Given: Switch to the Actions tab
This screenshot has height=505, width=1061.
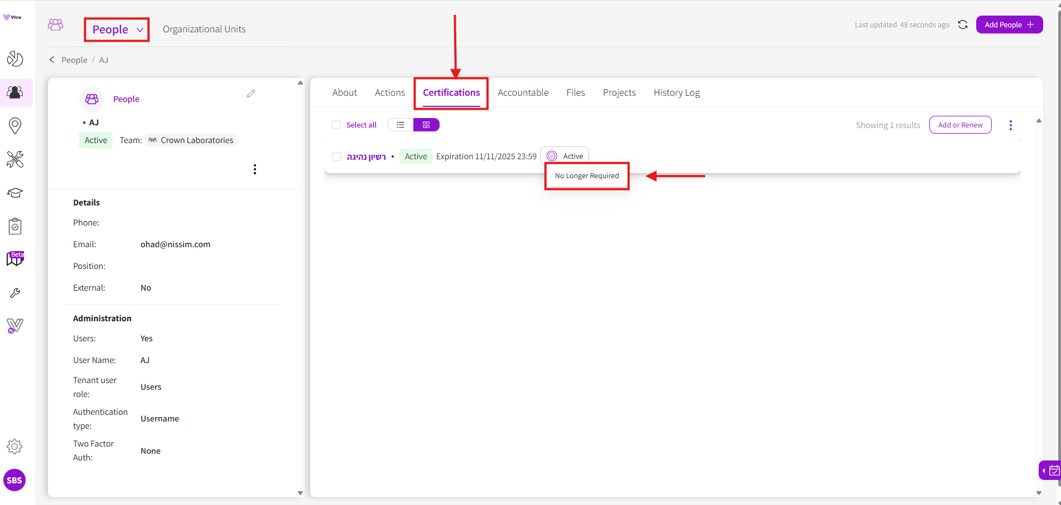Looking at the screenshot, I should click(x=390, y=92).
